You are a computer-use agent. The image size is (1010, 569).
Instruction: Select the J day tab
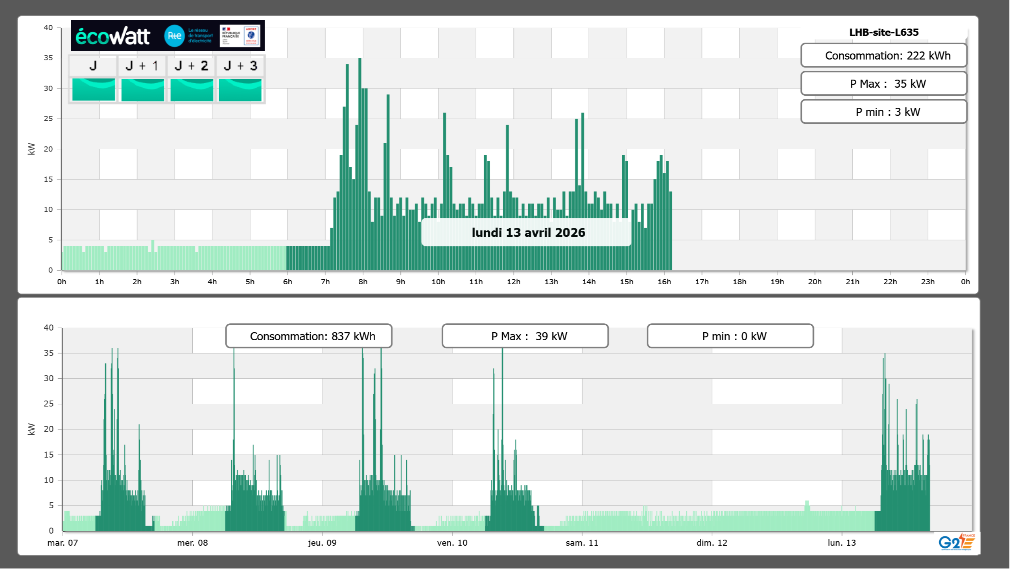93,66
